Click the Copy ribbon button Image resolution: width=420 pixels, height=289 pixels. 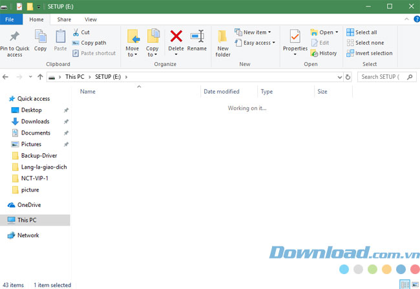[x=41, y=41]
